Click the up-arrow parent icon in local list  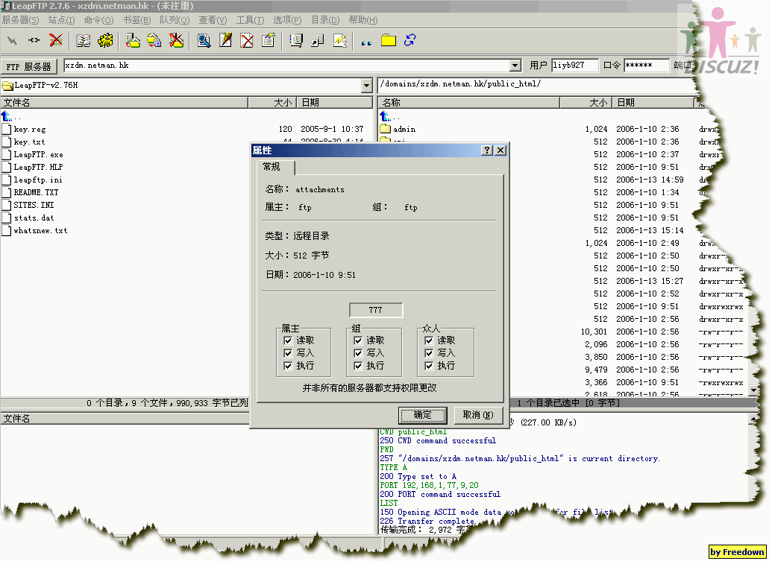7,117
